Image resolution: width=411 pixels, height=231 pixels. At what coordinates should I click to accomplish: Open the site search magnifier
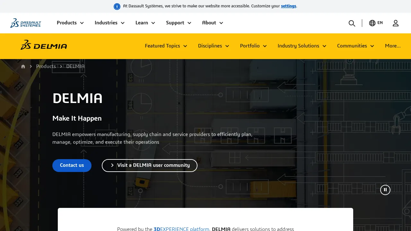click(x=352, y=23)
